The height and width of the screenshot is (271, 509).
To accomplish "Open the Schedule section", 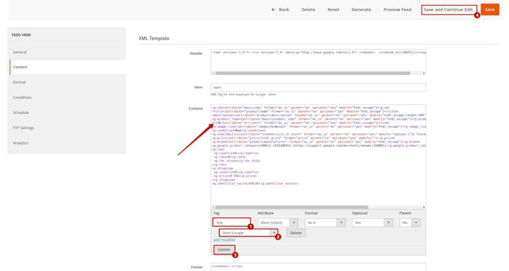I will [x=21, y=112].
